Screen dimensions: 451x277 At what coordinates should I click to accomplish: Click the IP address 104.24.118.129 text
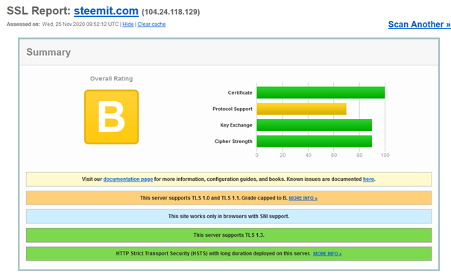[171, 12]
